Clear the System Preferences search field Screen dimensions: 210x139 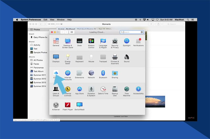coord(142,32)
